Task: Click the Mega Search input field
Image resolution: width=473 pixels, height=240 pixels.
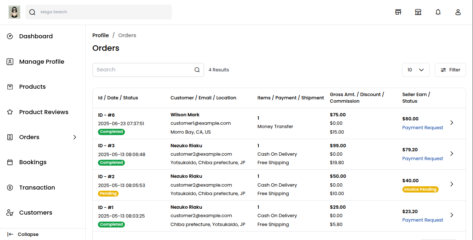Action: coord(103,12)
